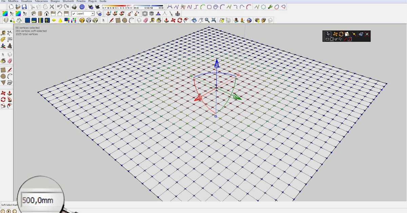Open Model Info via the blue info icon
407x213 pixels.
82,7
